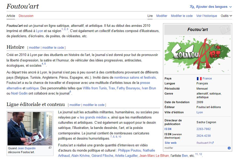The width and height of the screenshot is (240, 162).
Task: Open the satirique link in Histoire section
Action: [32, 88]
